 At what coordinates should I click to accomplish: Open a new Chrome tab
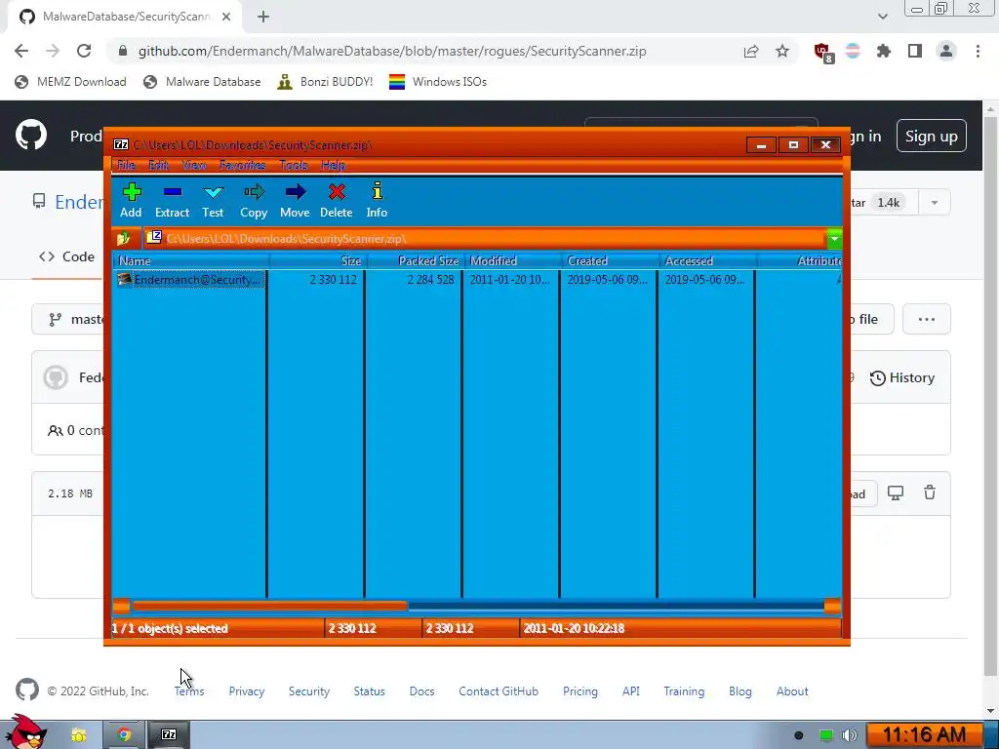point(263,17)
